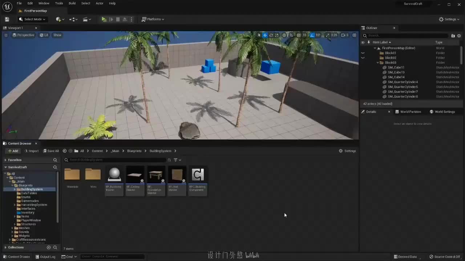Collapse the SurvivalCraft sources section
The height and width of the screenshot is (261, 465).
pos(5,167)
